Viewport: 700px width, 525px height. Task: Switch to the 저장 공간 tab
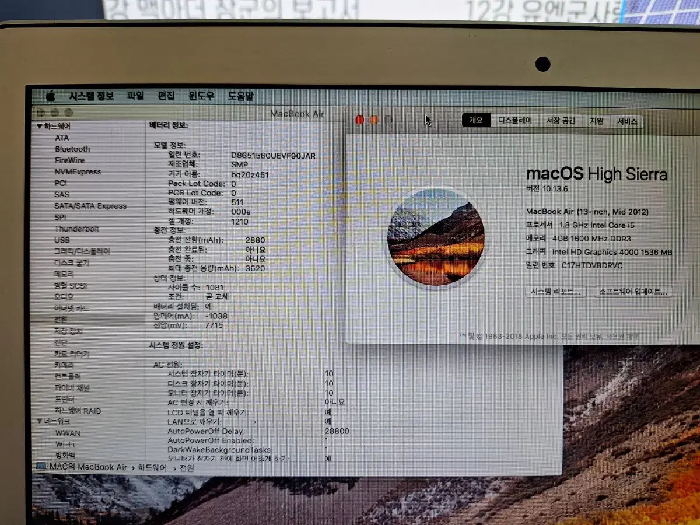(561, 121)
